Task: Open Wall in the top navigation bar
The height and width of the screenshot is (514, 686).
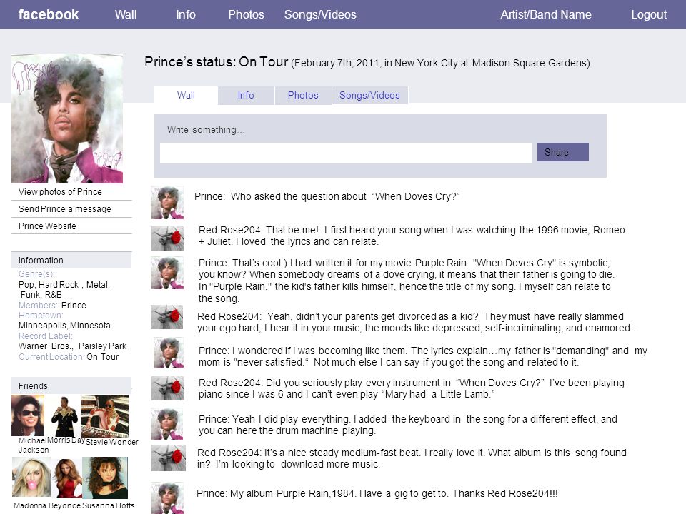Action: coord(126,14)
